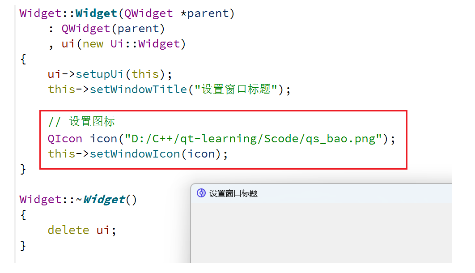Screen dimensions: 475x273
Task: Click the this keyword inside setupUi
Action: click(145, 74)
